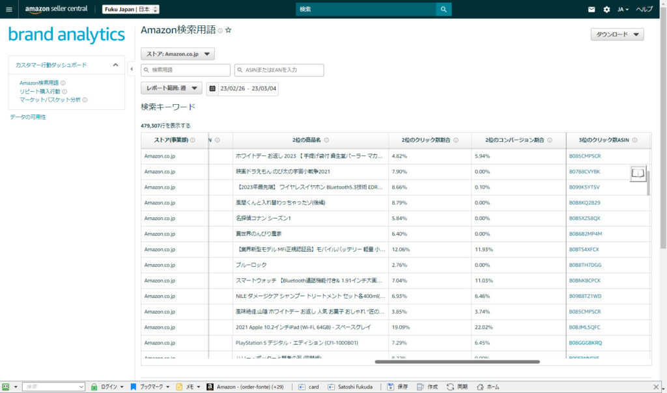Open the ストア: Amazon.co.jp dropdown
This screenshot has width=667, height=393.
178,54
